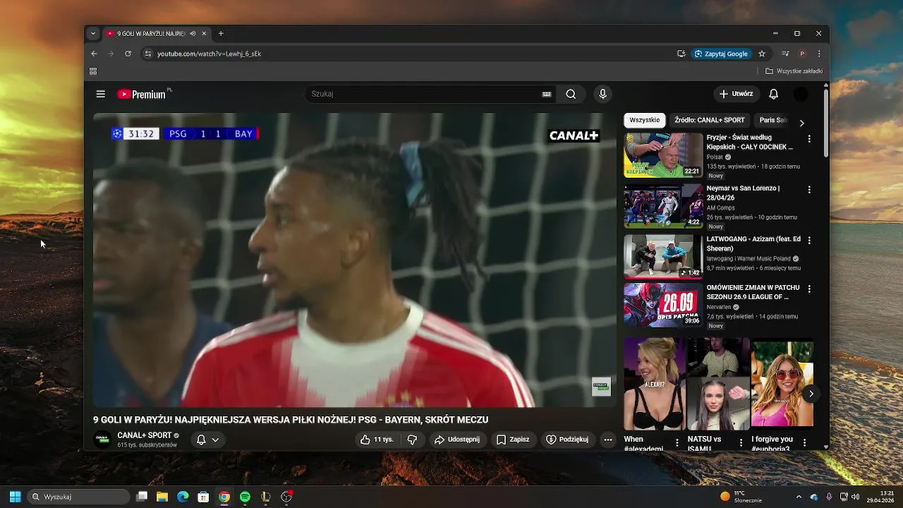Share video with Udostępnij button

point(457,440)
